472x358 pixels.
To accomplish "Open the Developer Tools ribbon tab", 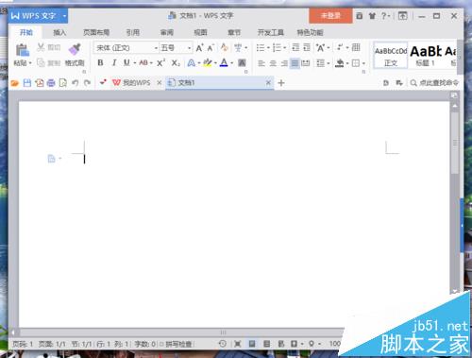I will tap(271, 32).
